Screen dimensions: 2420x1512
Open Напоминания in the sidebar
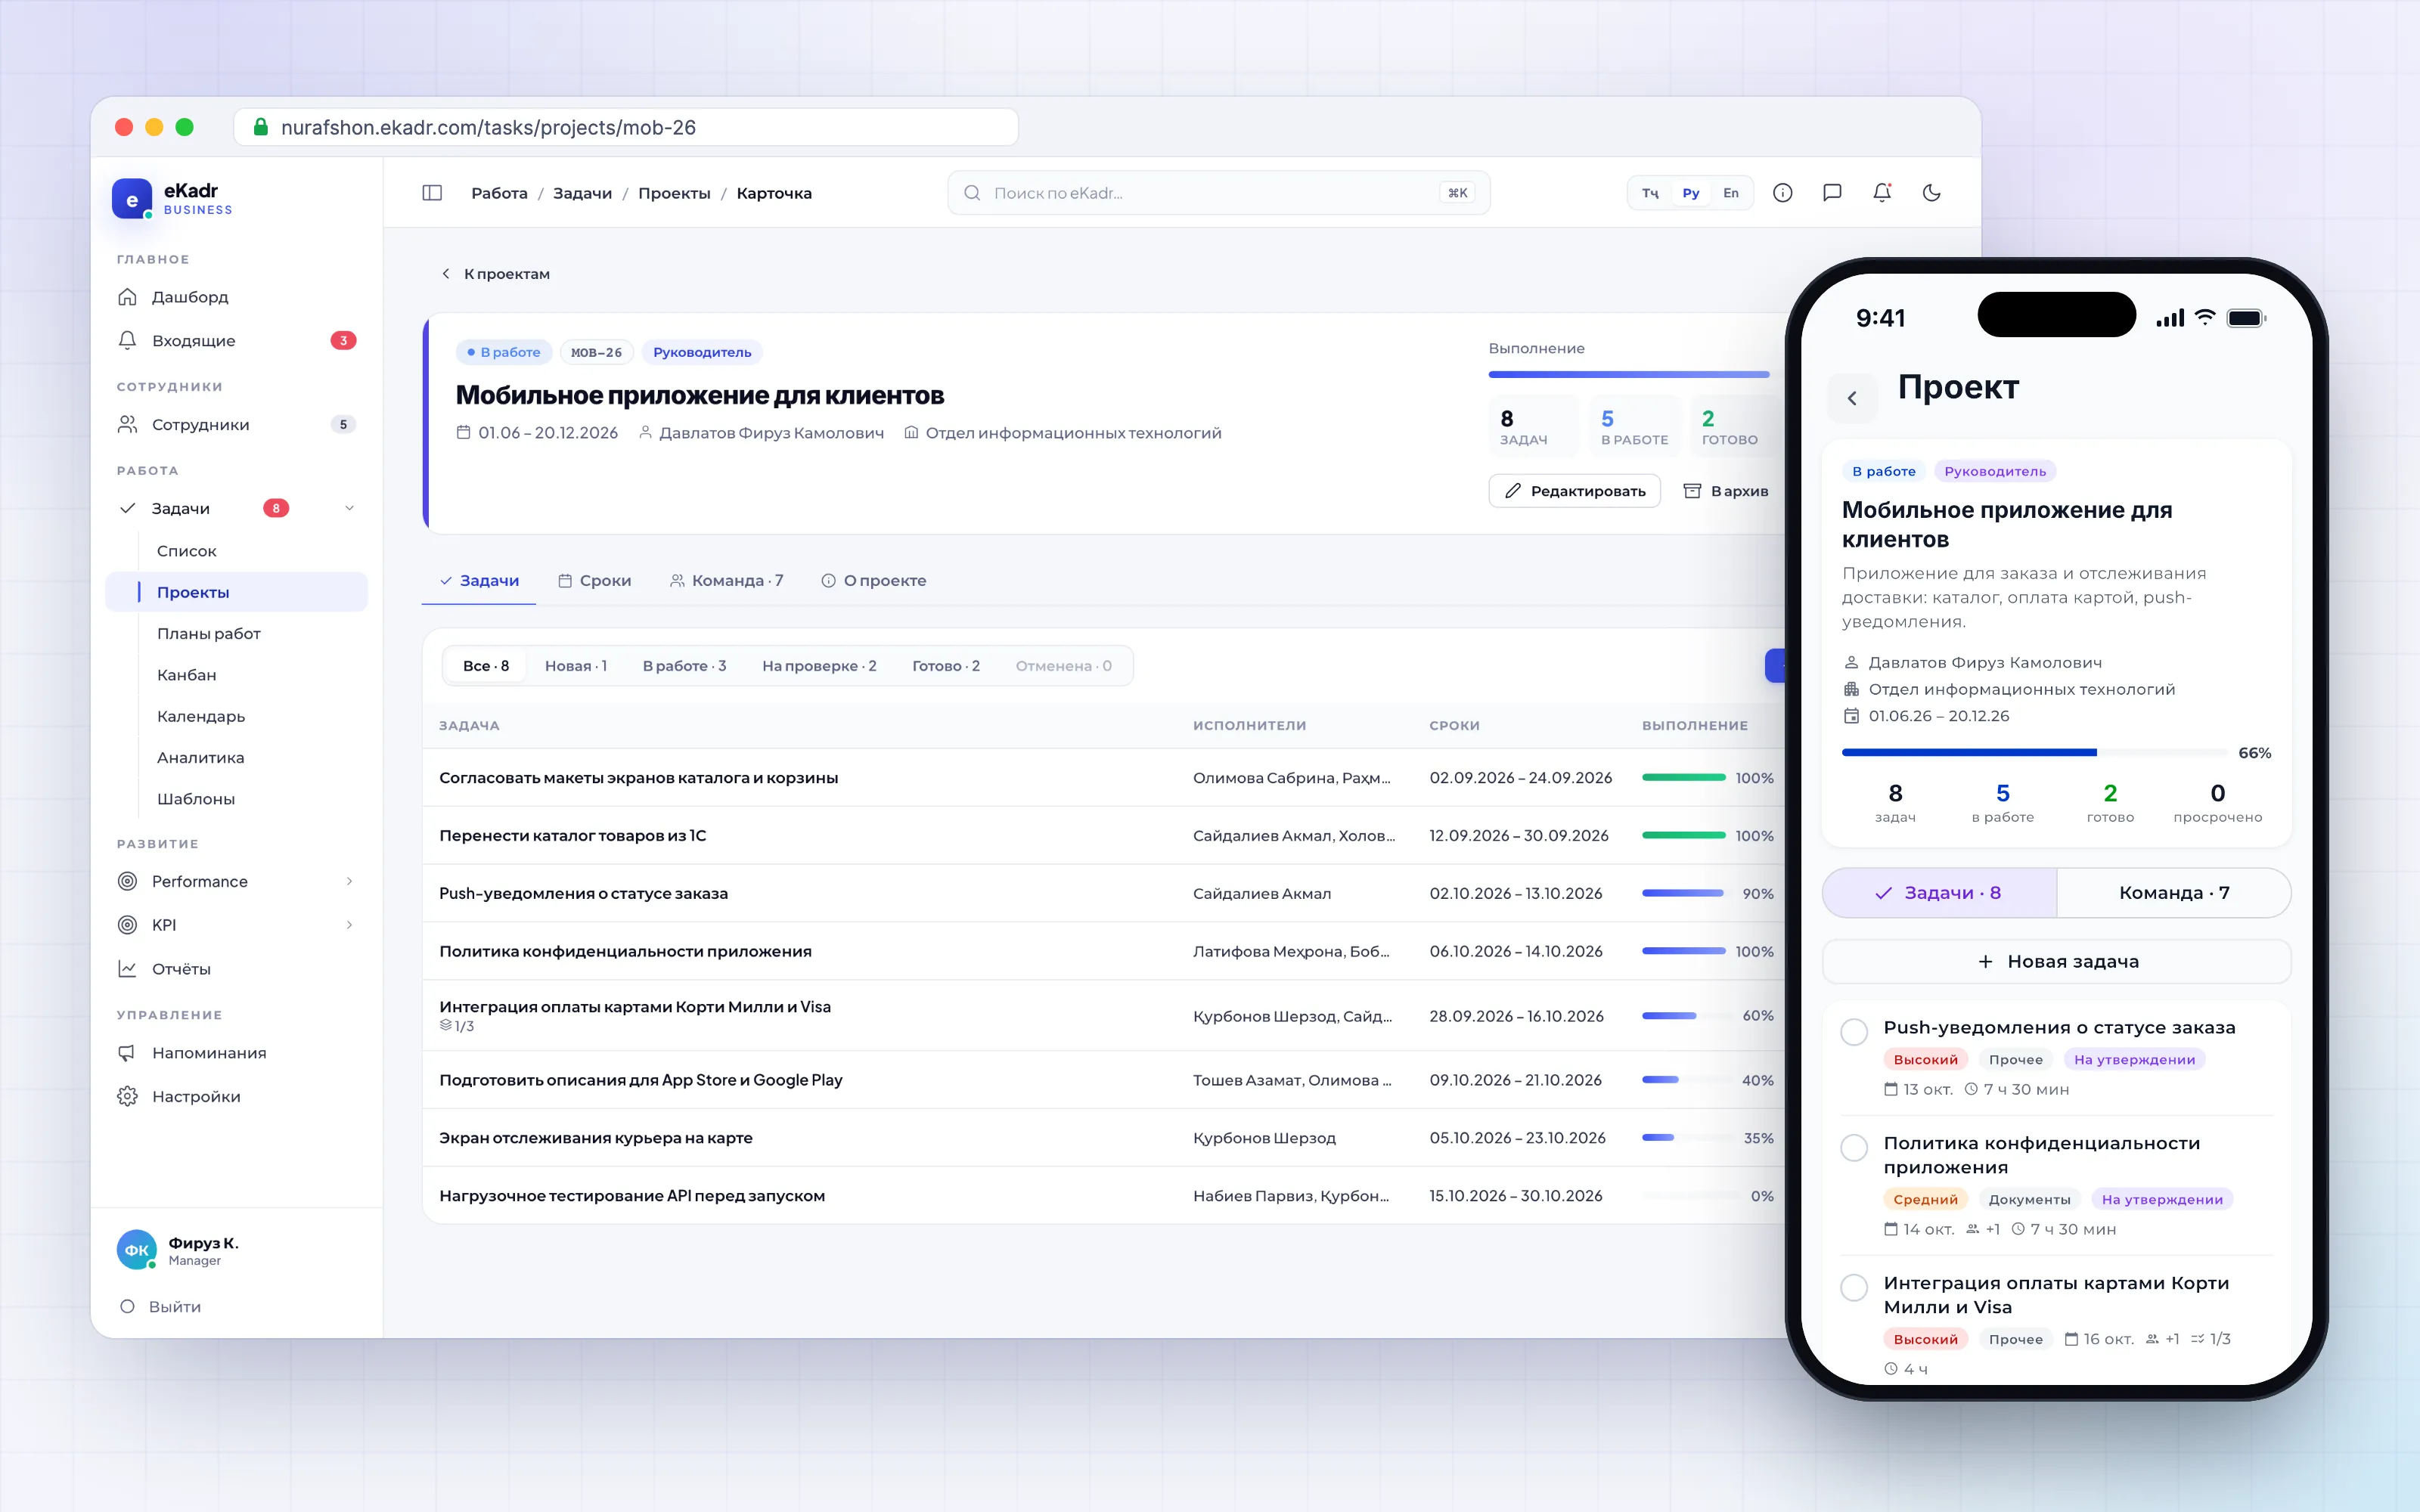click(x=237, y=1053)
